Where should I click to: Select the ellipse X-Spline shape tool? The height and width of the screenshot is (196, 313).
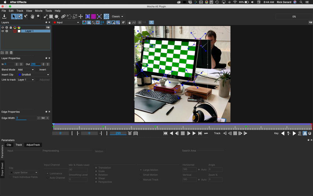point(56,16)
